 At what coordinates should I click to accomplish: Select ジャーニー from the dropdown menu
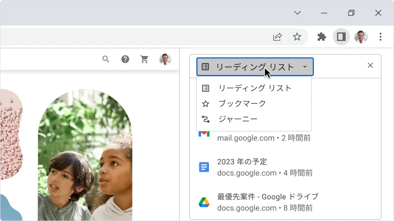tap(254, 119)
